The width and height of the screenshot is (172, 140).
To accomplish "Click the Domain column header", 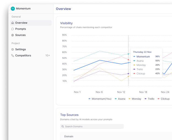I will coord(69,136).
